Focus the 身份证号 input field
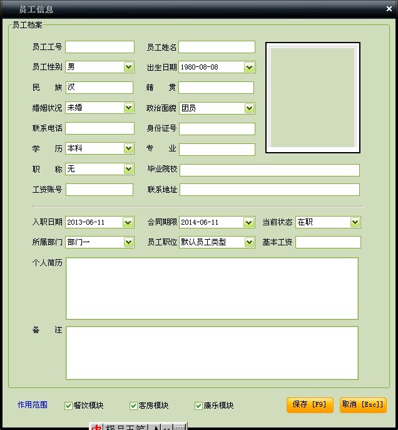Viewport: 398px width, 430px height. pyautogui.click(x=217, y=129)
